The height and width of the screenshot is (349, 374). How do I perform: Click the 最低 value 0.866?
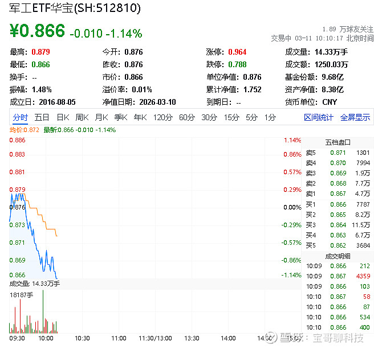(x=41, y=64)
